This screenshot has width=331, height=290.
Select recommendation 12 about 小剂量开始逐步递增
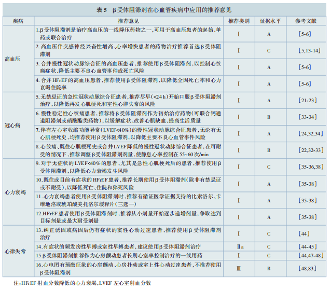pos(128,217)
